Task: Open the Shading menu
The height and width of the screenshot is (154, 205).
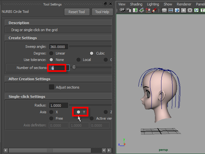Action: point(136,4)
